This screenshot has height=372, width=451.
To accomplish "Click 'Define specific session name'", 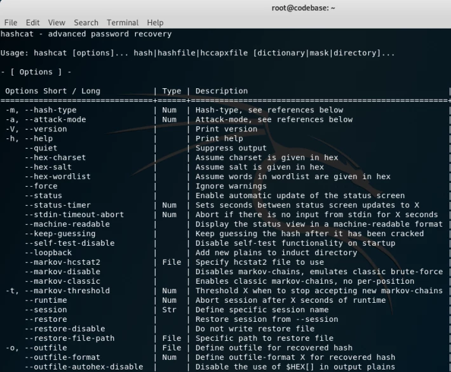I will [x=262, y=310].
